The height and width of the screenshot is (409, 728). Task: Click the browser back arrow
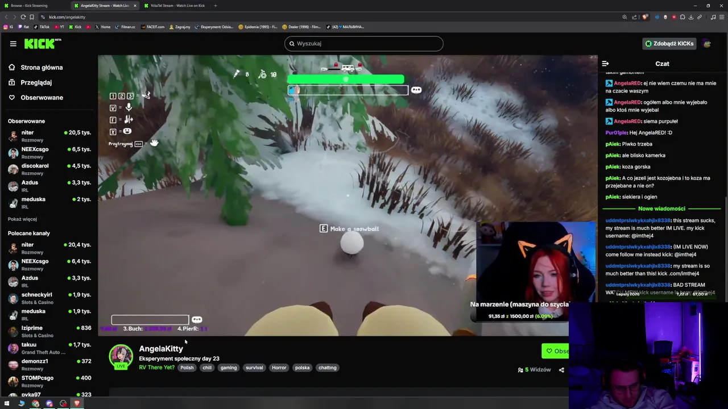point(6,17)
